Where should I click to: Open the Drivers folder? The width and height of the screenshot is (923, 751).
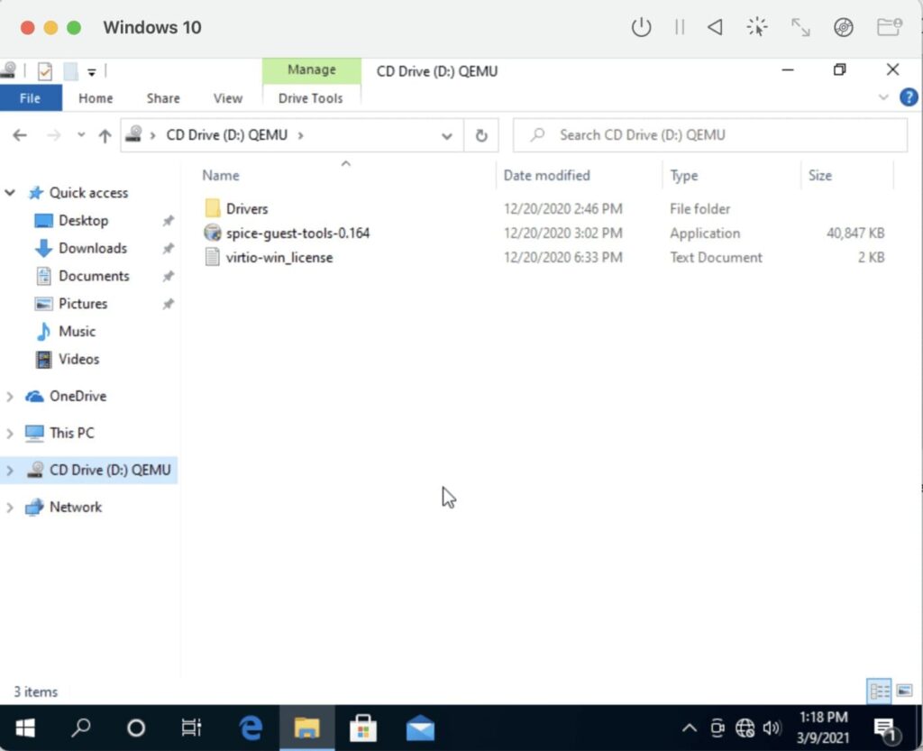pos(245,207)
